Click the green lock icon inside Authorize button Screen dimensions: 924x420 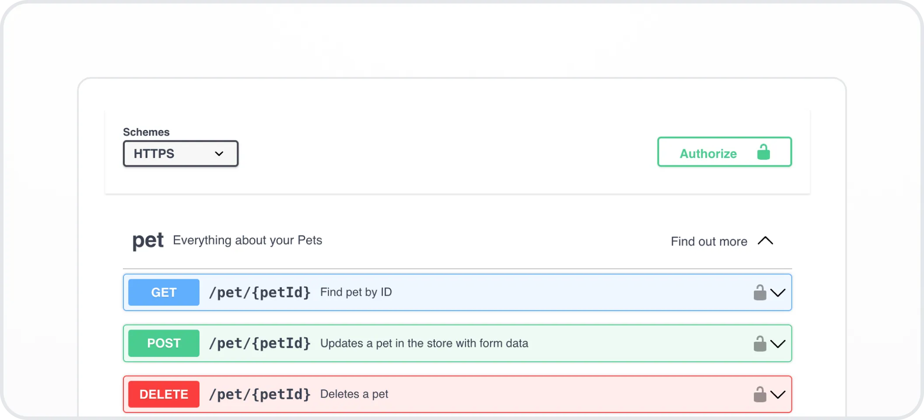pyautogui.click(x=763, y=152)
